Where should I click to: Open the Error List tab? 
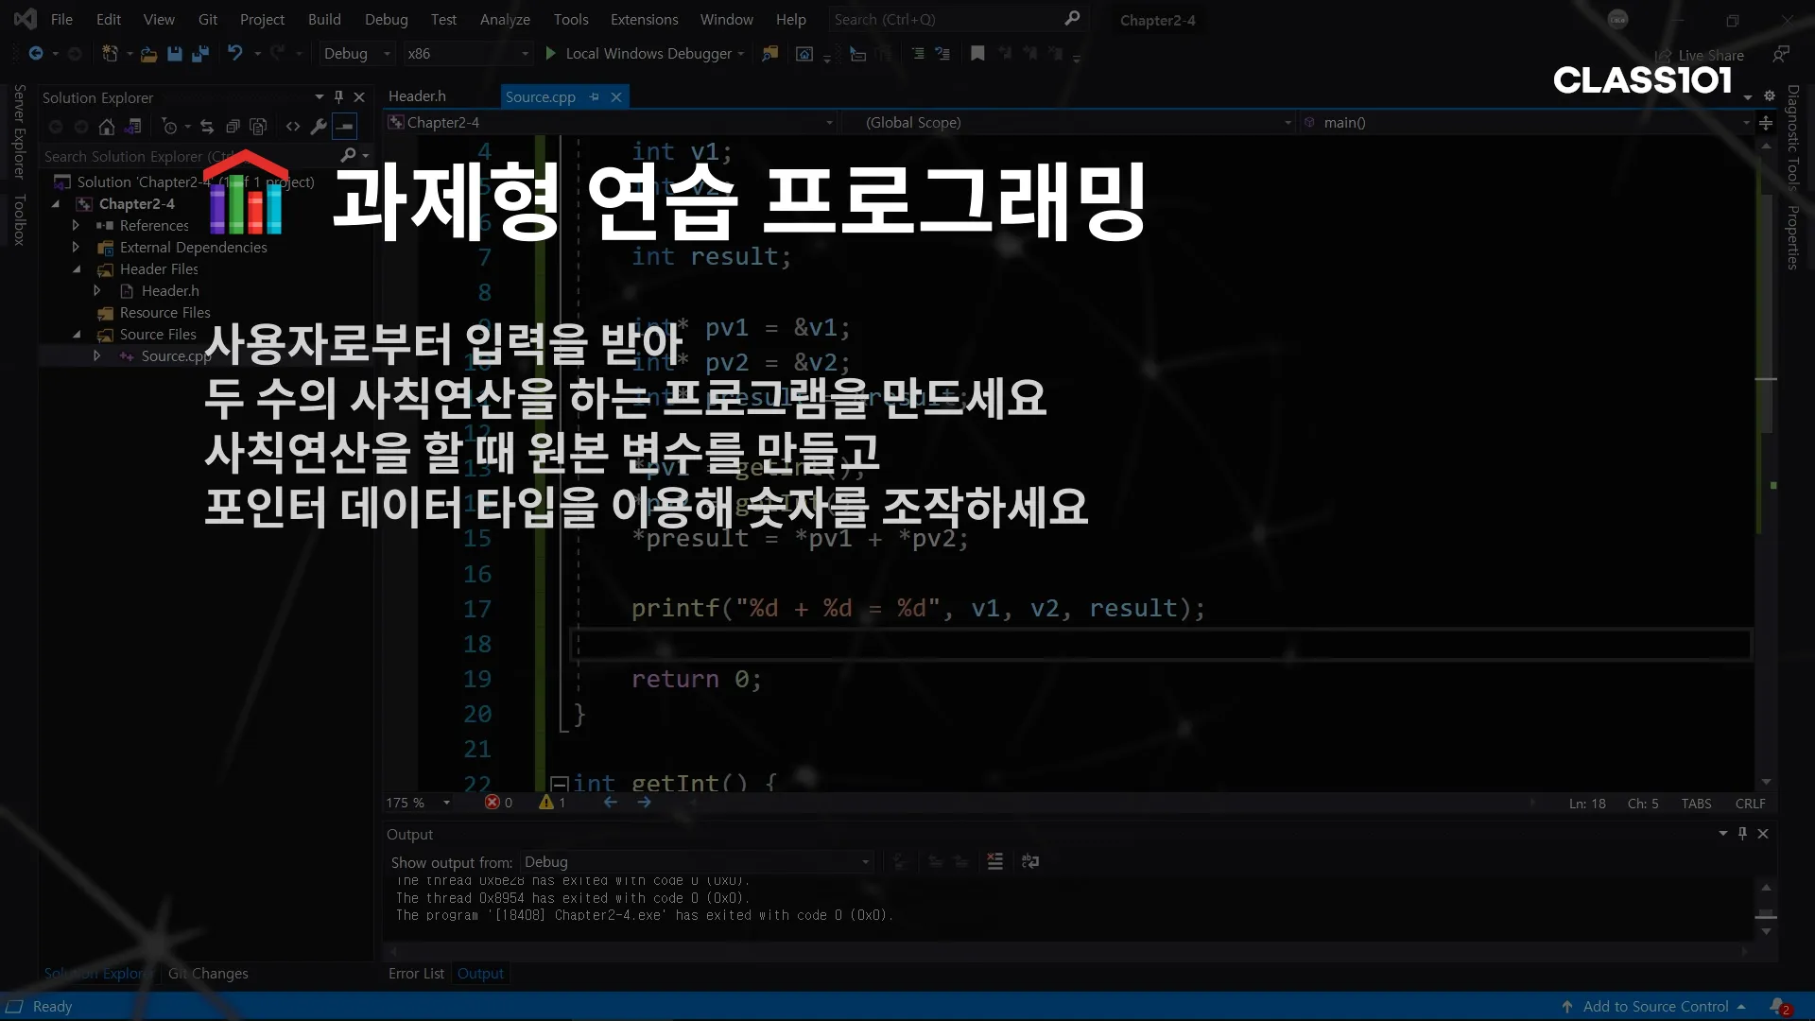416,974
